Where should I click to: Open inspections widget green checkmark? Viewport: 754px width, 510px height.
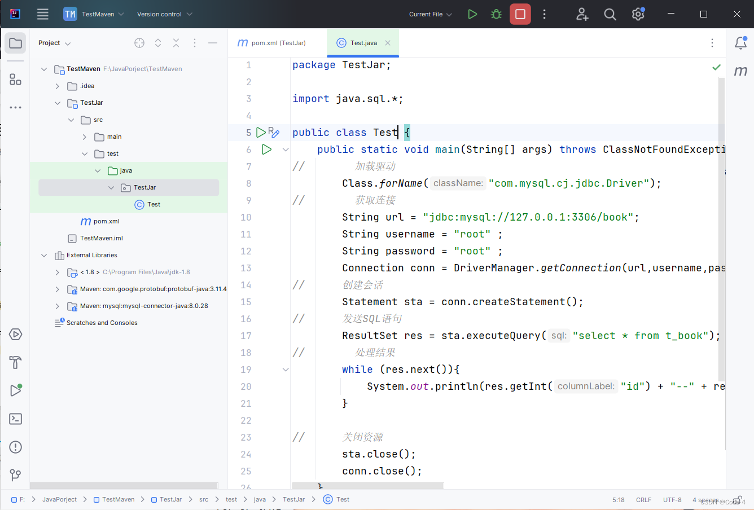click(x=716, y=67)
